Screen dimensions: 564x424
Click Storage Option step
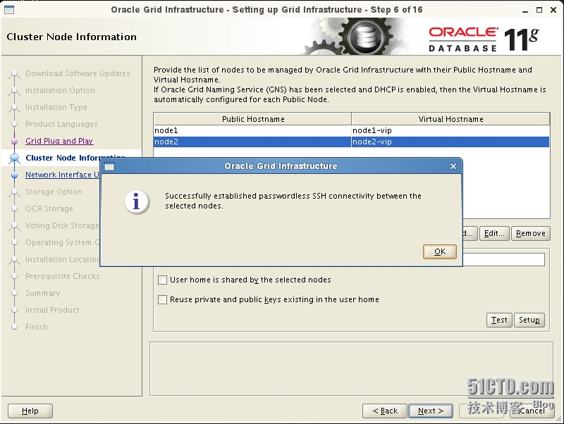54,192
